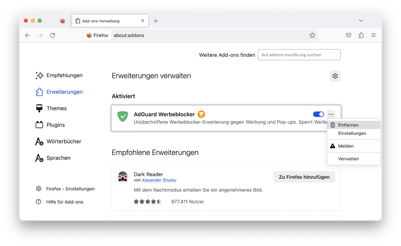
Task: Click the AdGuard recommended trophy badge
Action: [x=201, y=114]
